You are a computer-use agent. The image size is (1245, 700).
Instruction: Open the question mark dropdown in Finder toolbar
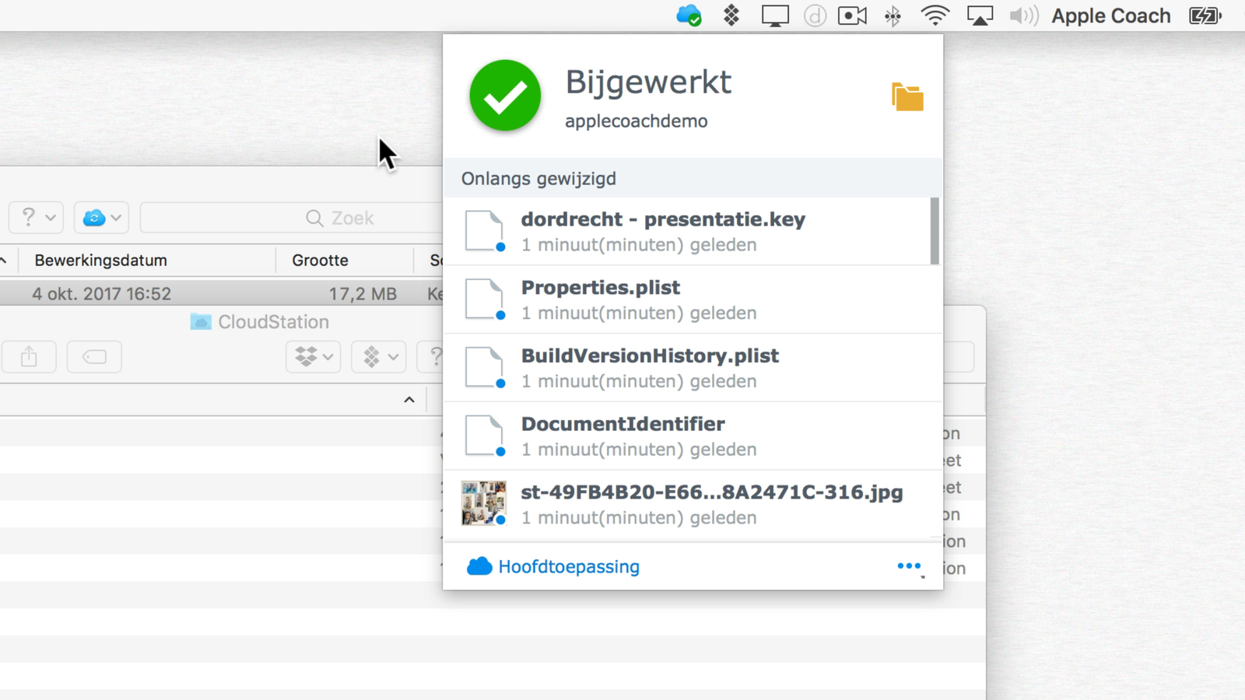click(37, 218)
